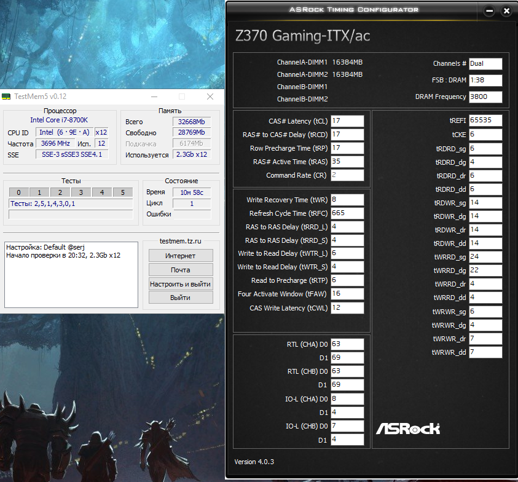Select test block 0 in Тесты
Screen dimensions: 518x482
click(x=19, y=192)
